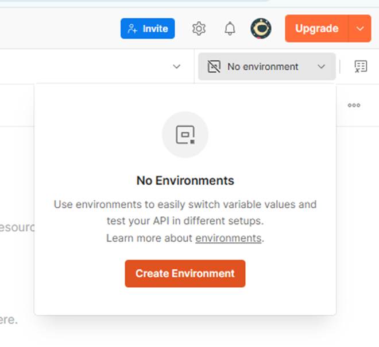
Task: Click the person-plus icon inside Invite
Action: coord(133,29)
